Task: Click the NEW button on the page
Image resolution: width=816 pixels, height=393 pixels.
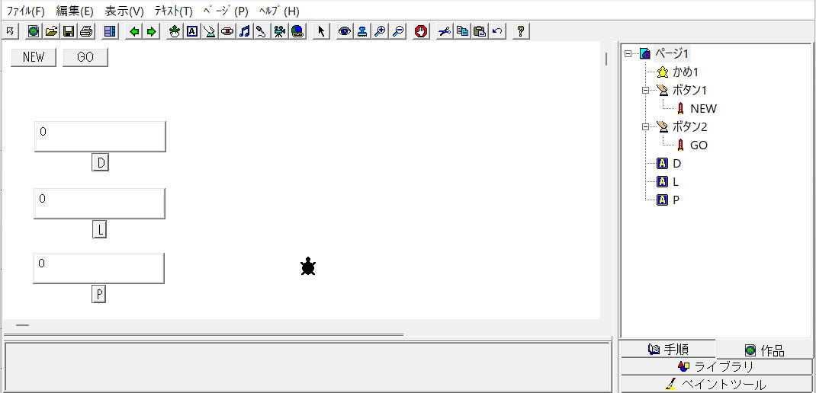Action: point(34,57)
